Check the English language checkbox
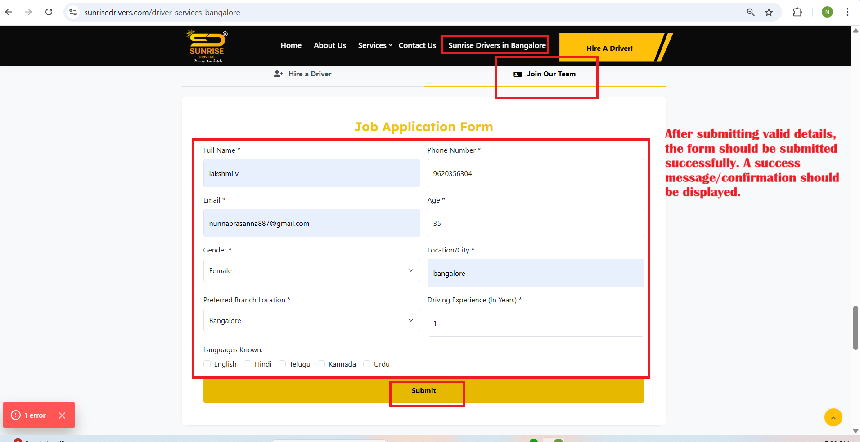 207,364
